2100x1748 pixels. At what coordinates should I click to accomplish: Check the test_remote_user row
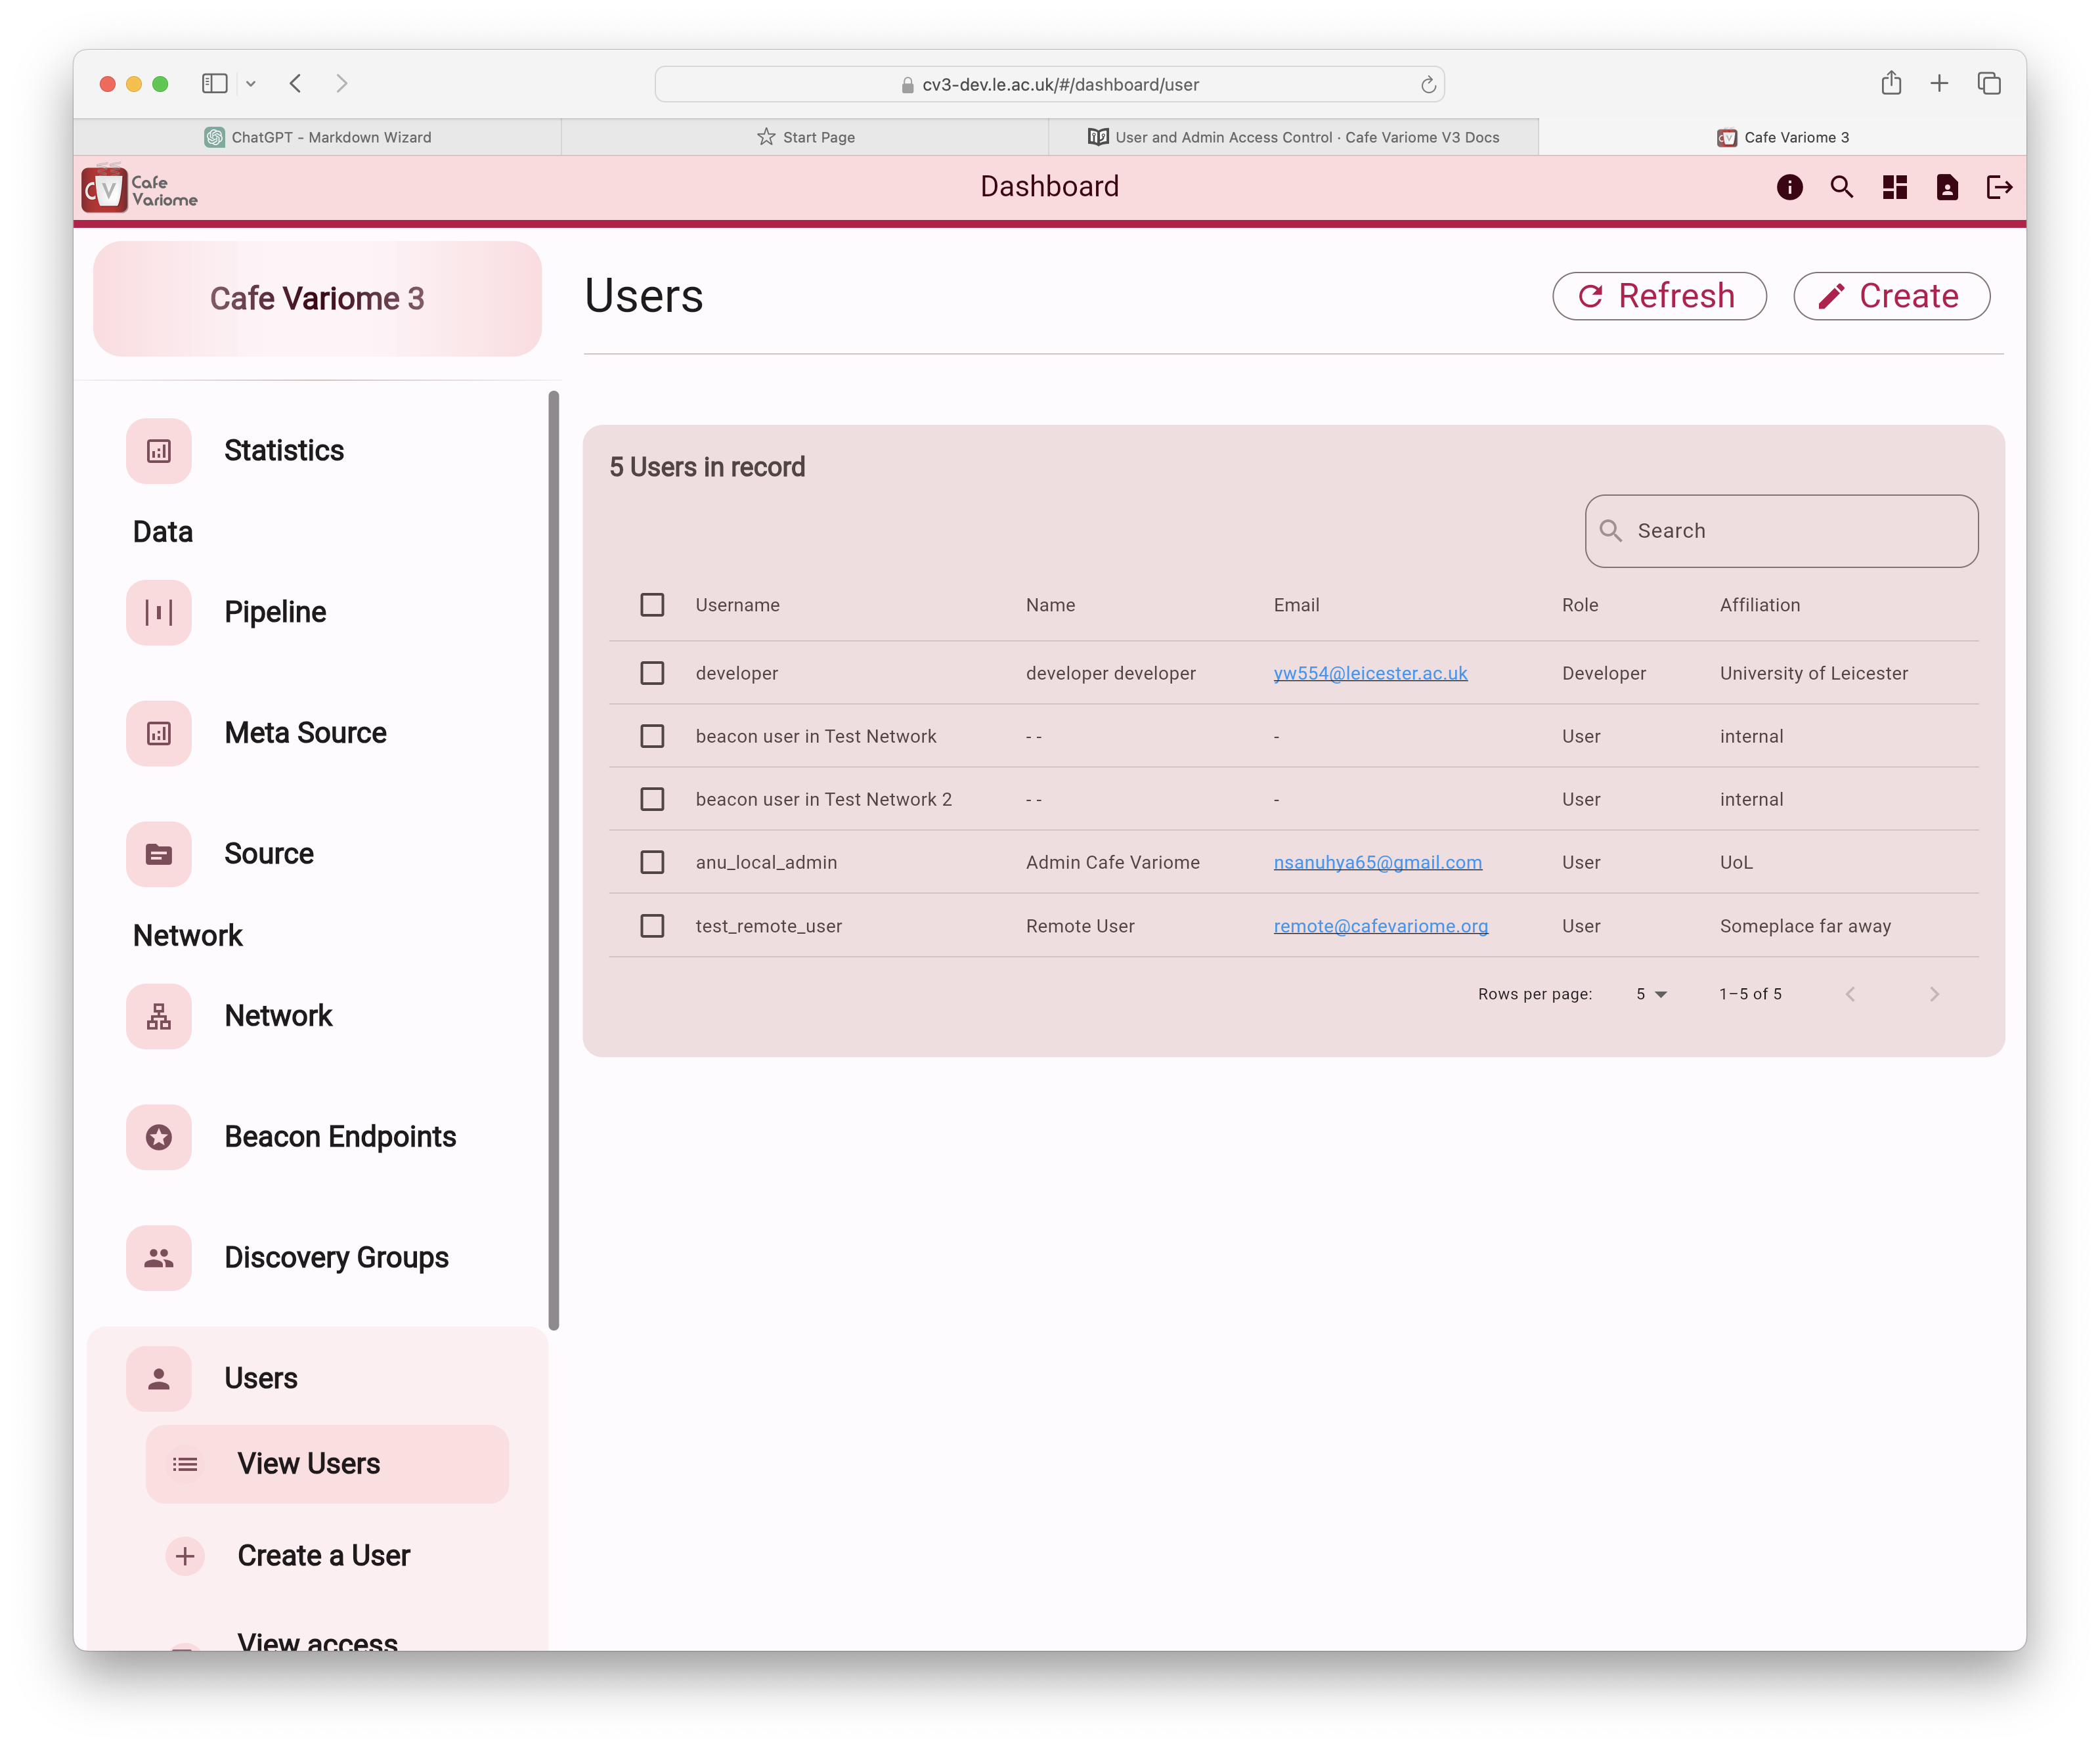point(652,926)
